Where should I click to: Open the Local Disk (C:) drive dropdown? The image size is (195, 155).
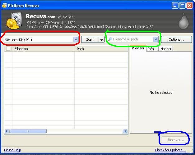76,40
